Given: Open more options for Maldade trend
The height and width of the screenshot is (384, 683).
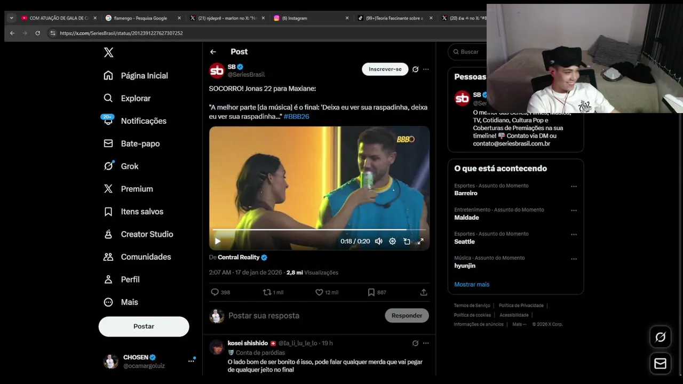Looking at the screenshot, I should pos(574,210).
